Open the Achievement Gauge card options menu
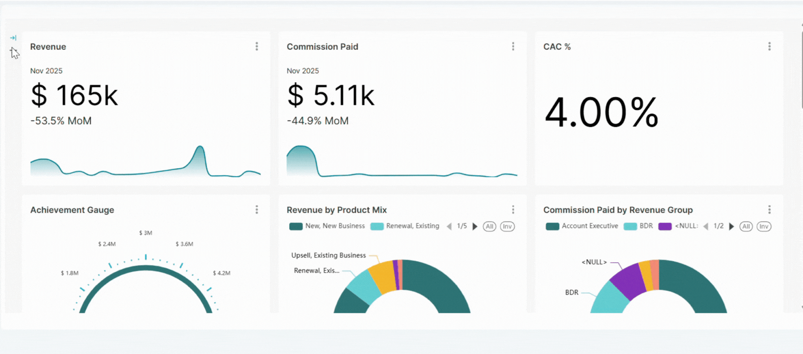The height and width of the screenshot is (354, 803). [x=256, y=210]
